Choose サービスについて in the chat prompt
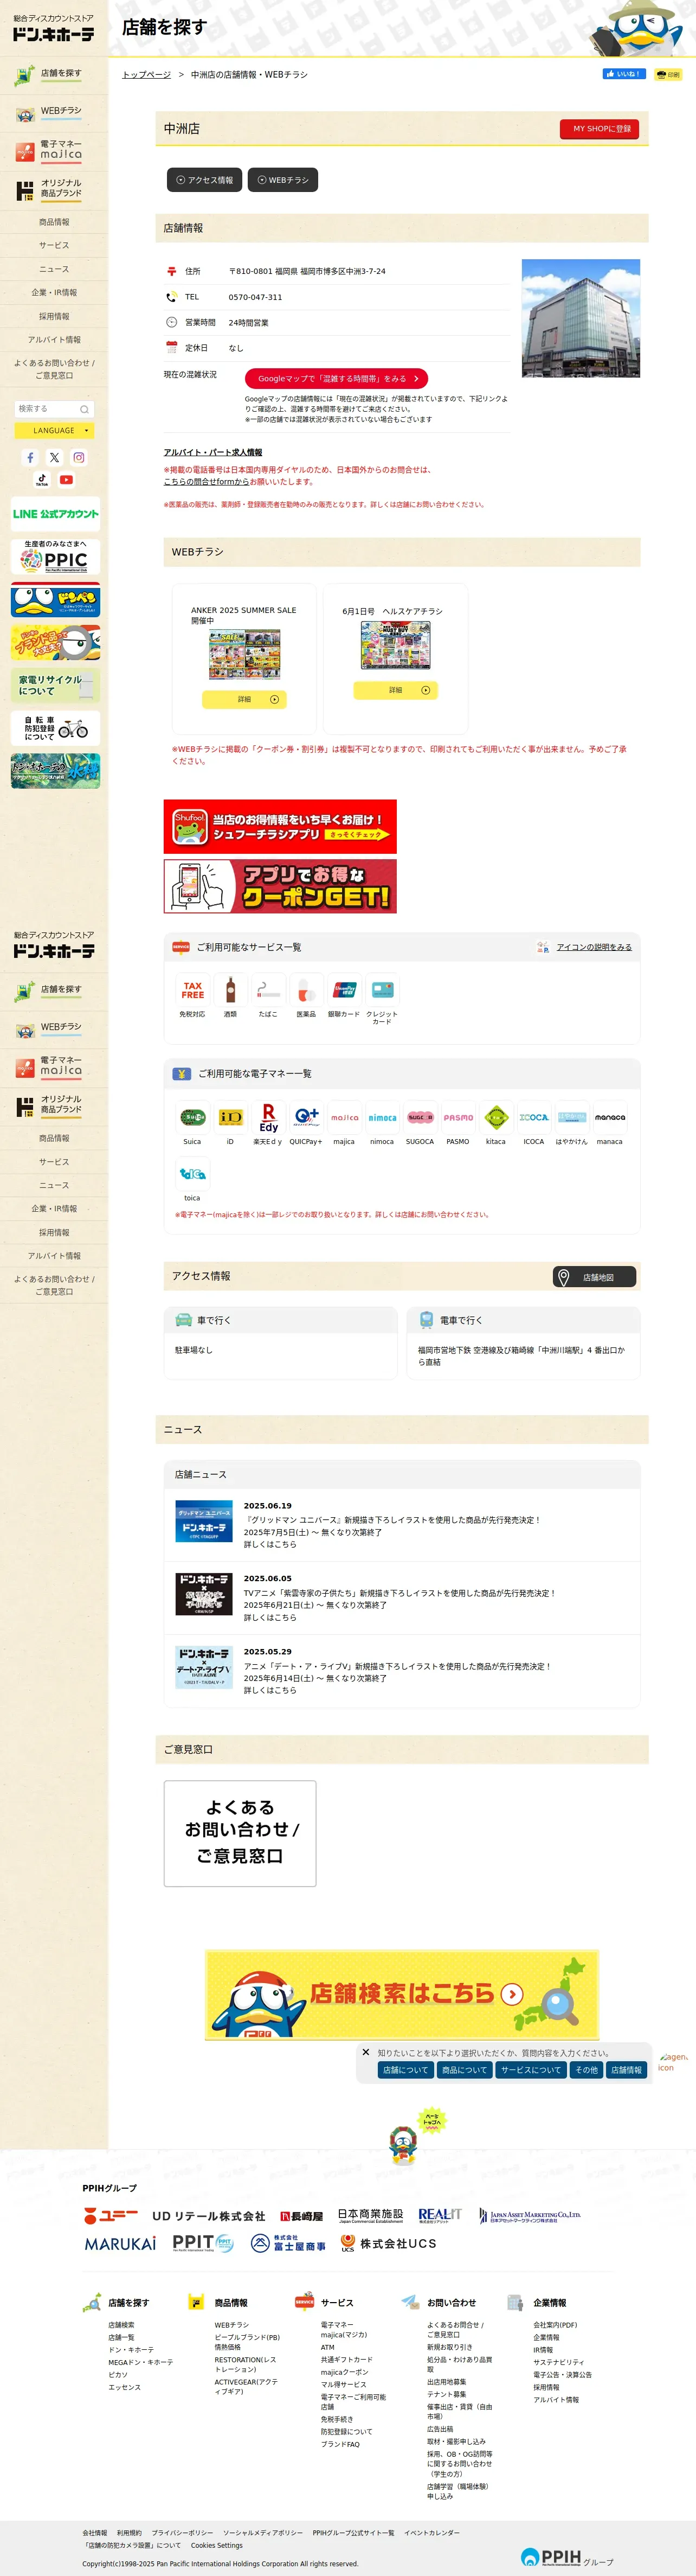The height and width of the screenshot is (2576, 696). (531, 2070)
